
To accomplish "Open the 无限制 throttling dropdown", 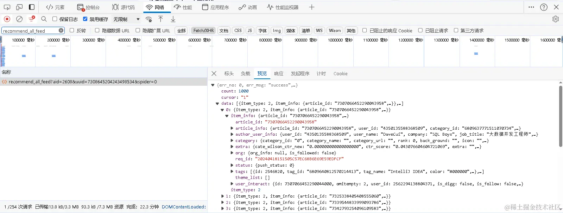I will 126,19.
